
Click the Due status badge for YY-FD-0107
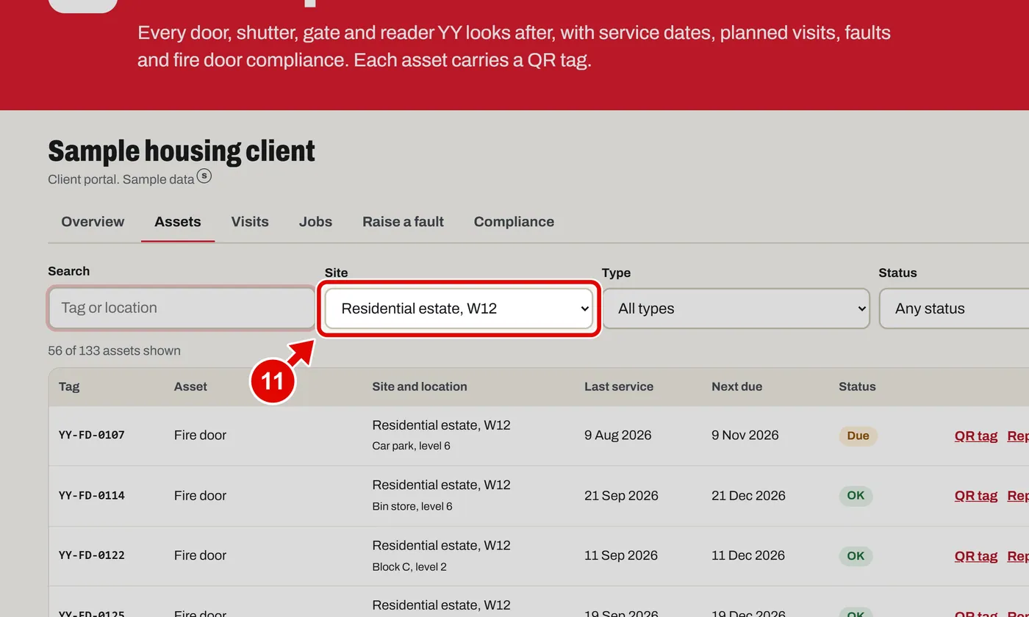tap(858, 436)
